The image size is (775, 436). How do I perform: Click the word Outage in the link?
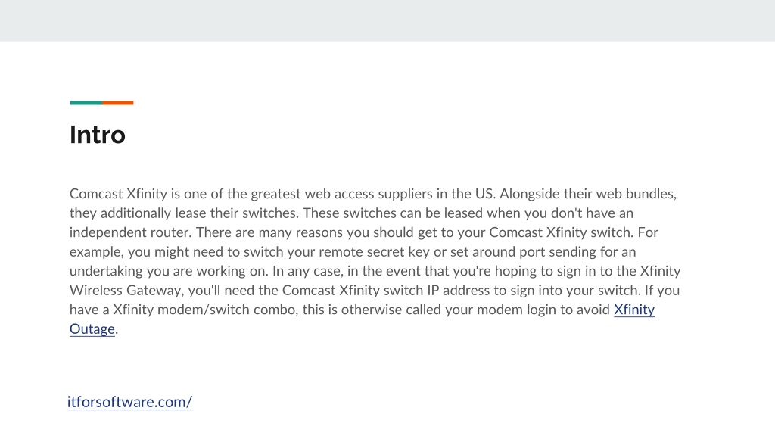coord(92,329)
